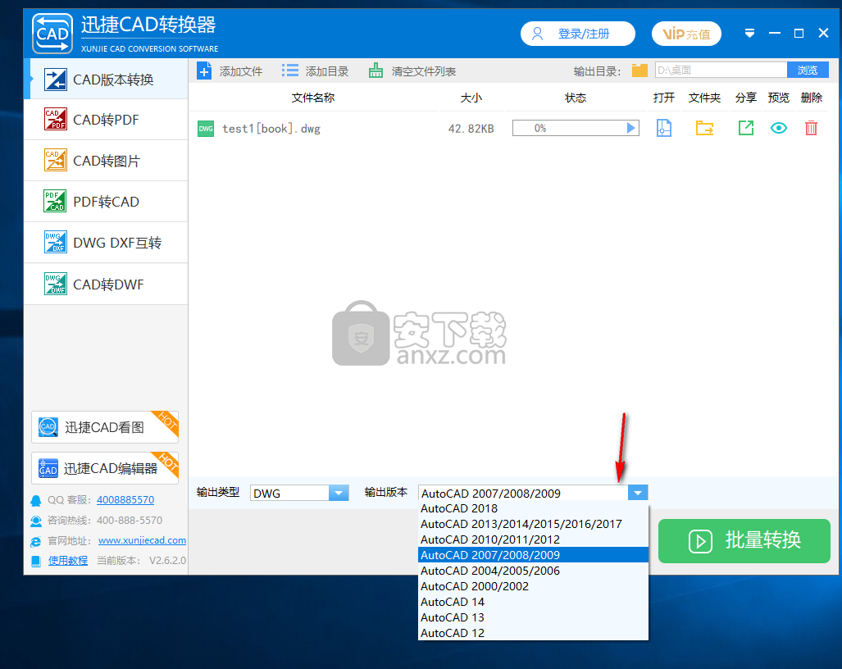Image resolution: width=842 pixels, height=669 pixels.
Task: Click the hotline headset icon
Action: [36, 521]
